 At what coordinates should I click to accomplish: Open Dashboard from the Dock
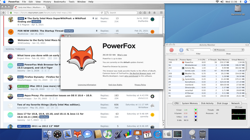pyautogui.click(x=57, y=135)
